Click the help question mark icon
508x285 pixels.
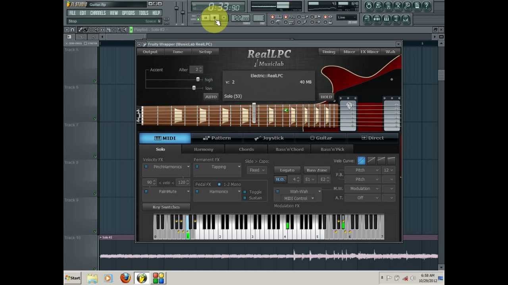(x=426, y=6)
